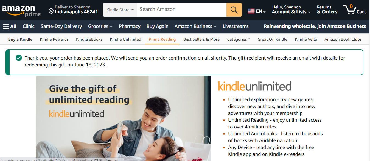Click the kindleunlimited logo heading
The width and height of the screenshot is (370, 161).
pos(255,86)
